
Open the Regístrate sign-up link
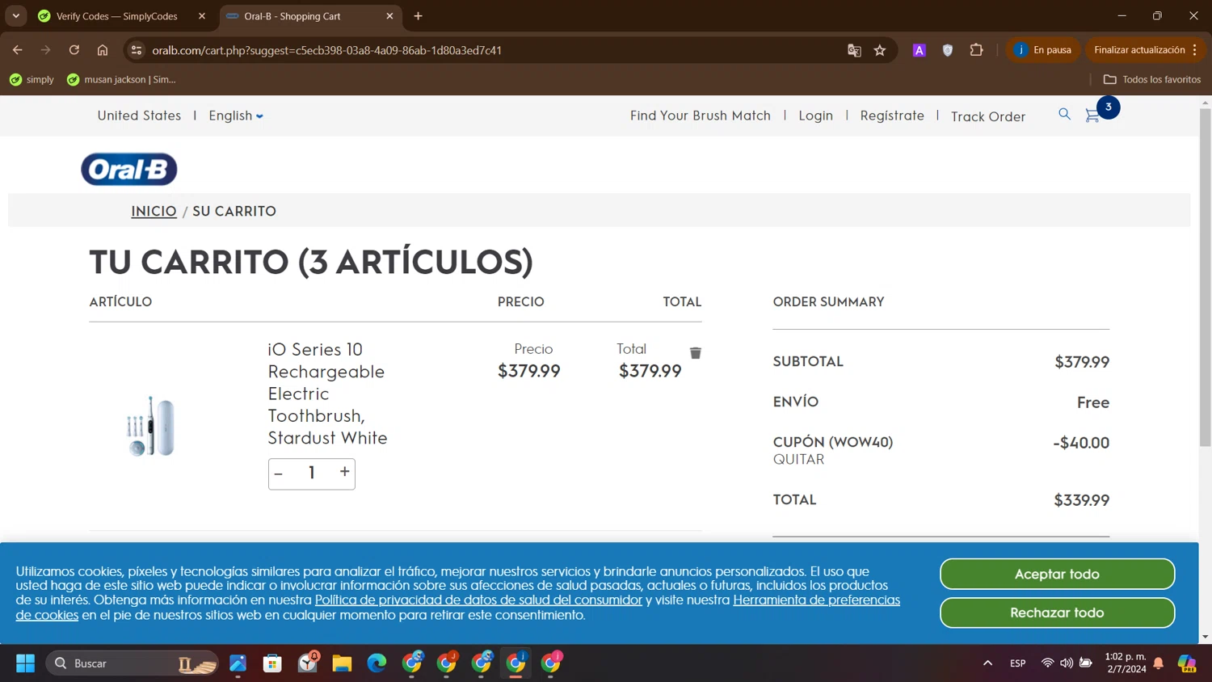[892, 116]
